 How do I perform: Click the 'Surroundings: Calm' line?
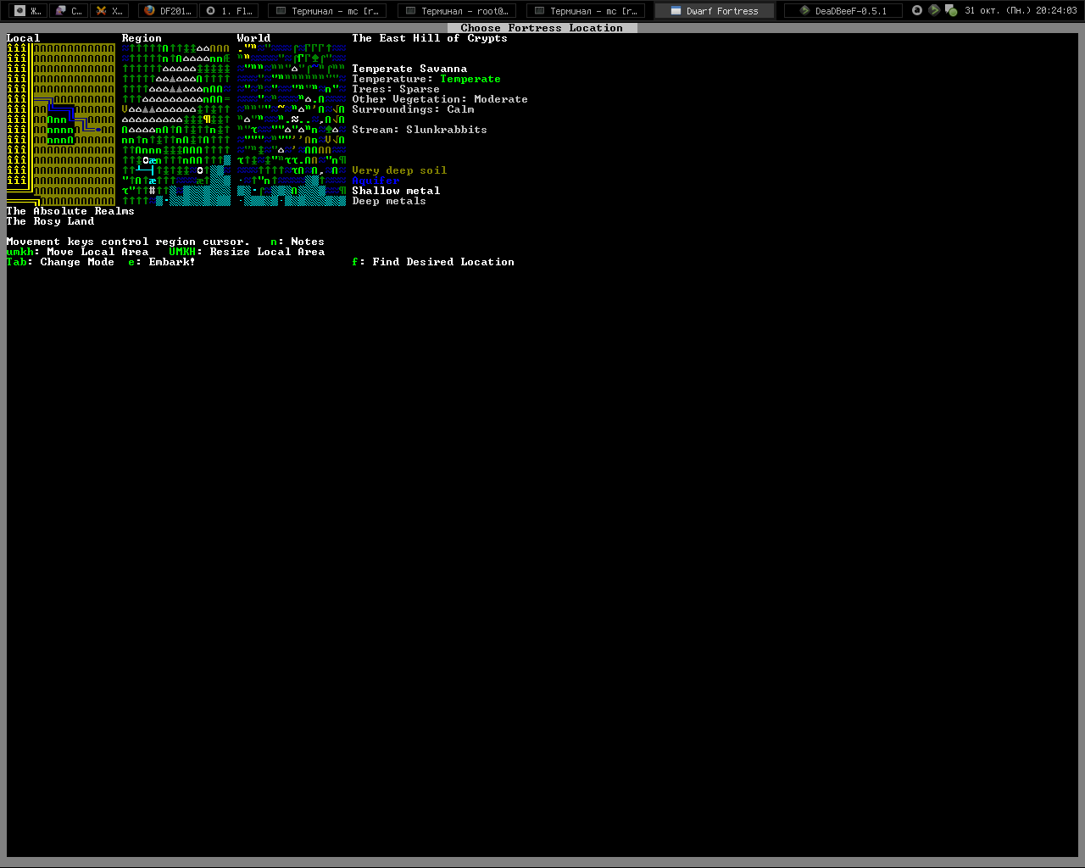point(414,109)
